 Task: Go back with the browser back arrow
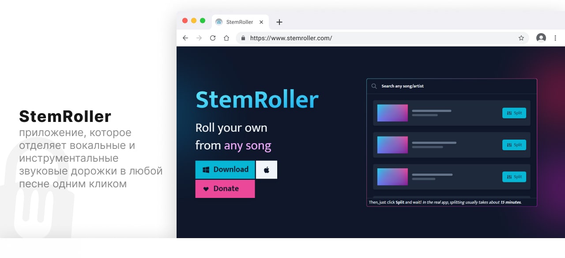[x=185, y=38]
